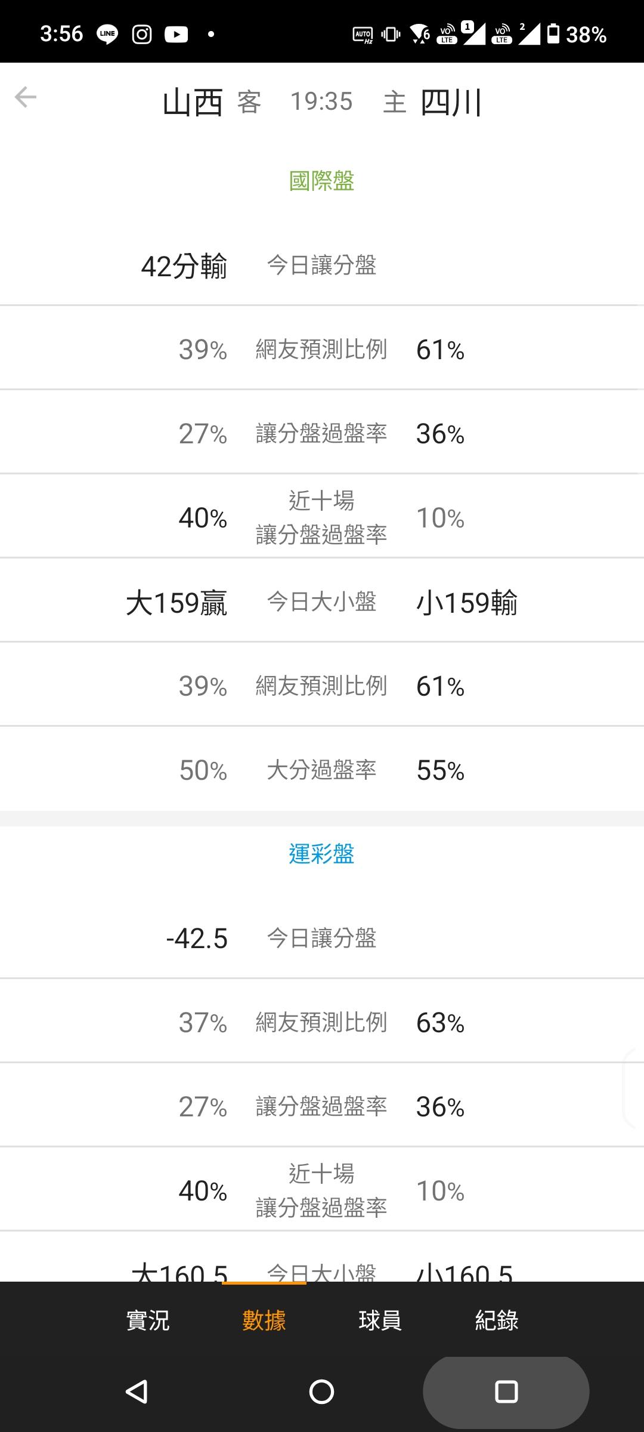Tap the LINE notification icon
The image size is (644, 1432).
(107, 35)
